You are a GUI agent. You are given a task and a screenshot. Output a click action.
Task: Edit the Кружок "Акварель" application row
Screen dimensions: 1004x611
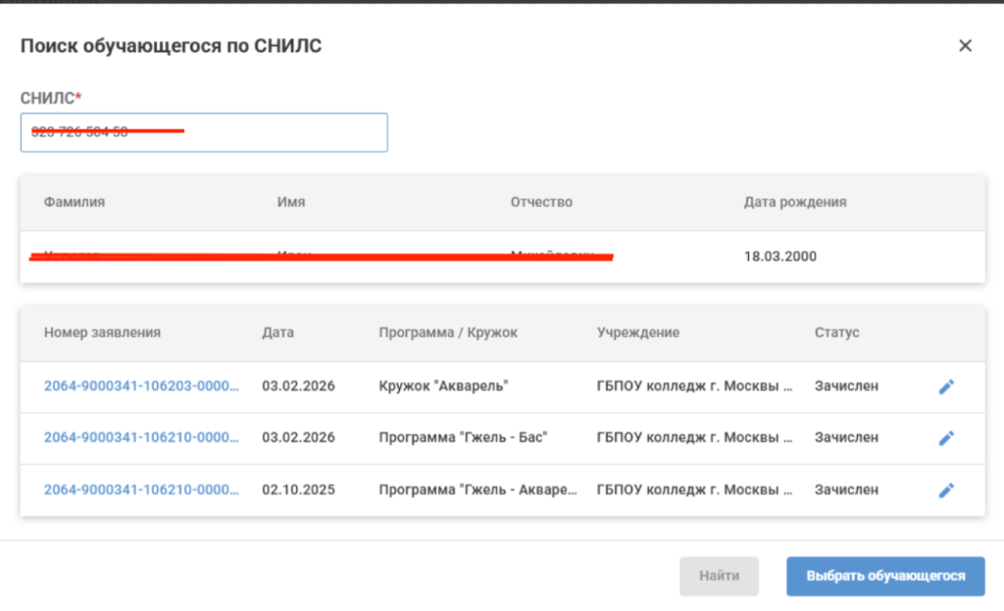(946, 386)
